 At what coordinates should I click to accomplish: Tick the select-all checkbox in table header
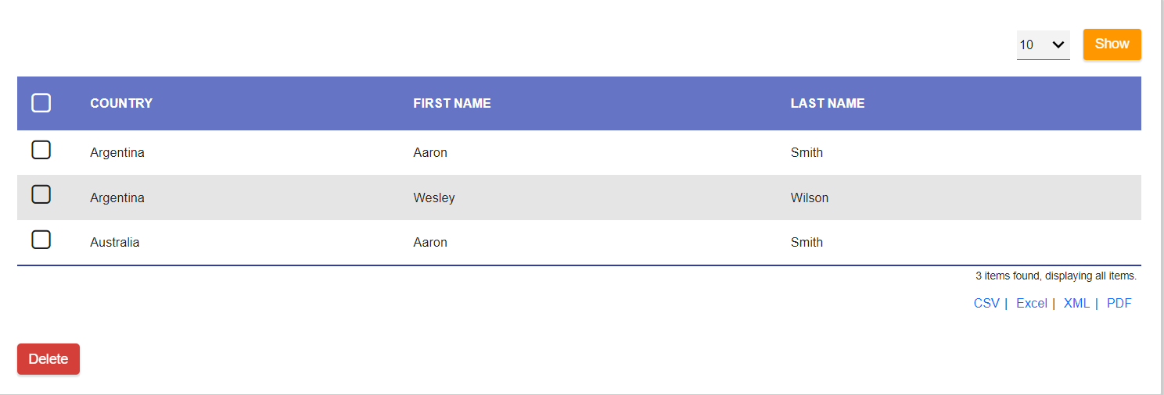click(x=41, y=103)
